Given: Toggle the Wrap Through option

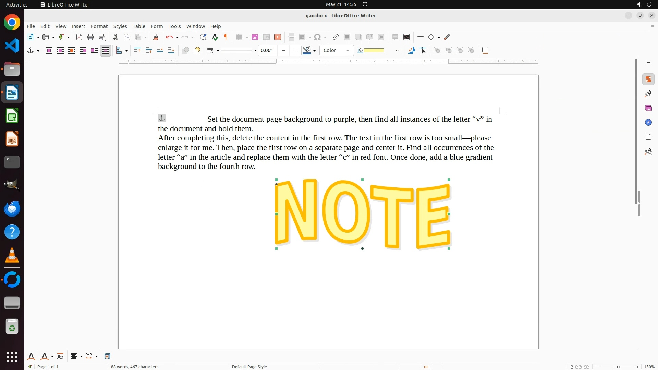Looking at the screenshot, I should (x=106, y=50).
